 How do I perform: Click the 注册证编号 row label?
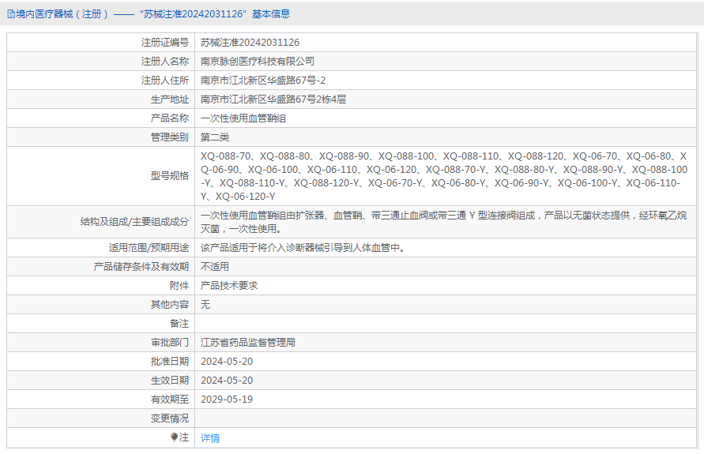[165, 43]
